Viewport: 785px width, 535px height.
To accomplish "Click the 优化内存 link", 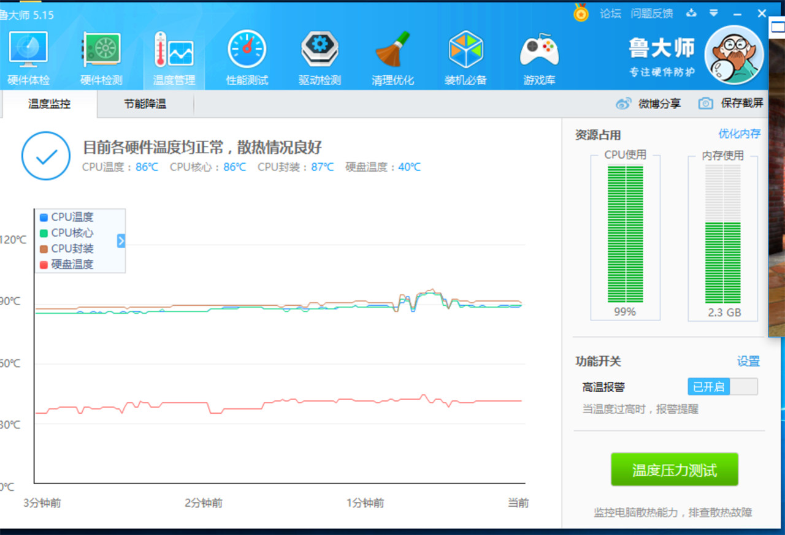I will pos(740,134).
